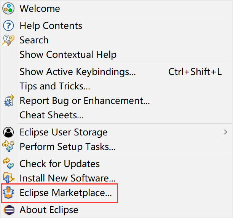Select the Help Contents label
This screenshot has width=233, height=218.
[x=51, y=26]
